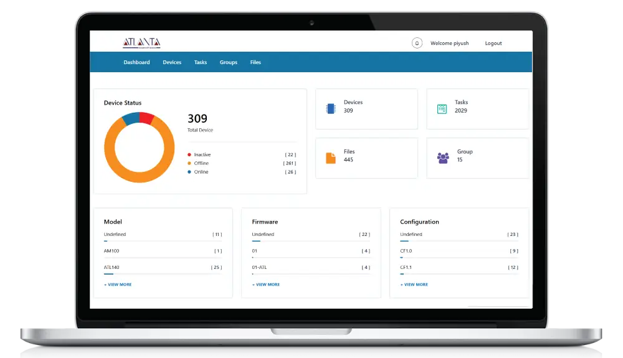The image size is (623, 358).
Task: Click the blue Online donut chart segment
Action: pos(131,119)
